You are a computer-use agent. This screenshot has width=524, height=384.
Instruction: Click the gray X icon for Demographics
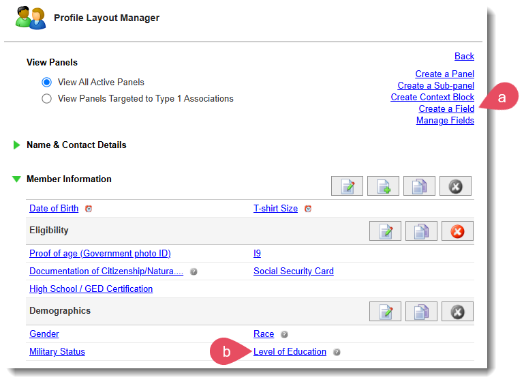pos(457,312)
